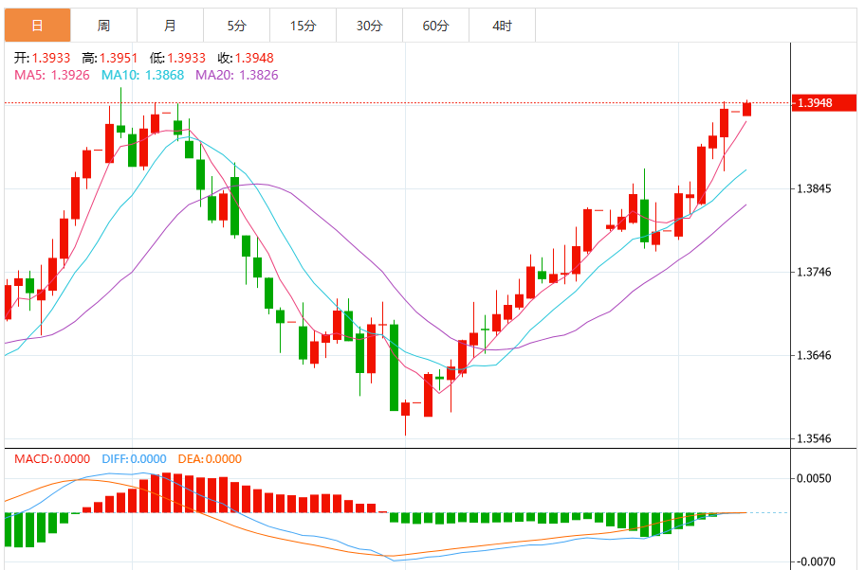Click the MA20 indicator label

pyautogui.click(x=237, y=75)
